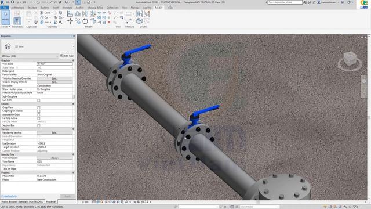Click the View Name value field

coord(54,161)
